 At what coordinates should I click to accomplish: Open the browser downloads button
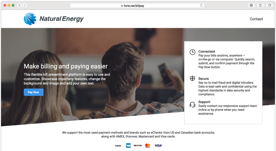[x=251, y=5]
